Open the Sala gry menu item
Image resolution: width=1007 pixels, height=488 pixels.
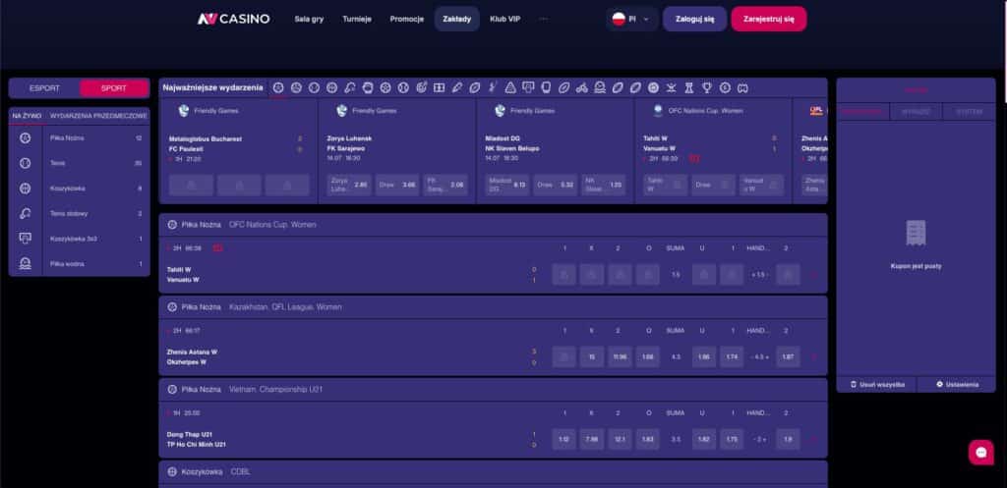pyautogui.click(x=309, y=20)
